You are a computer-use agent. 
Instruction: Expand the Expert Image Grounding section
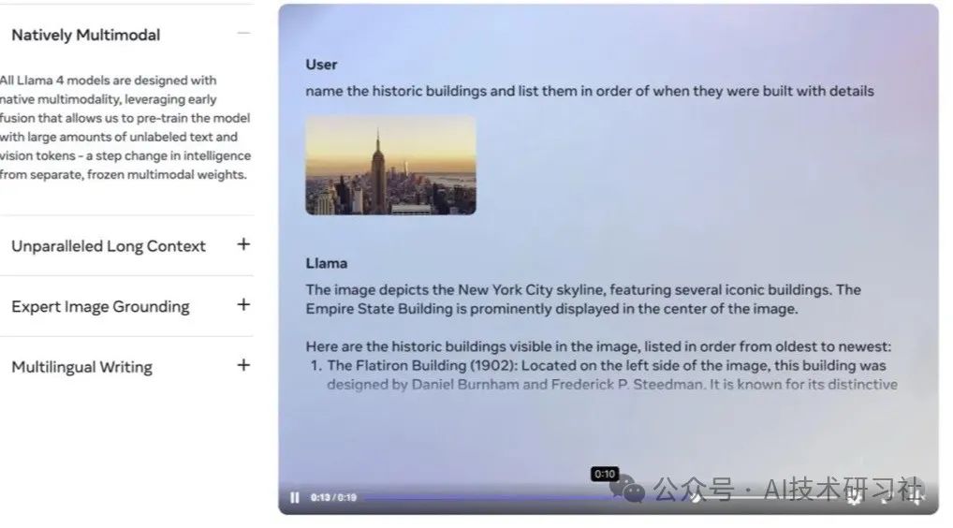[243, 304]
